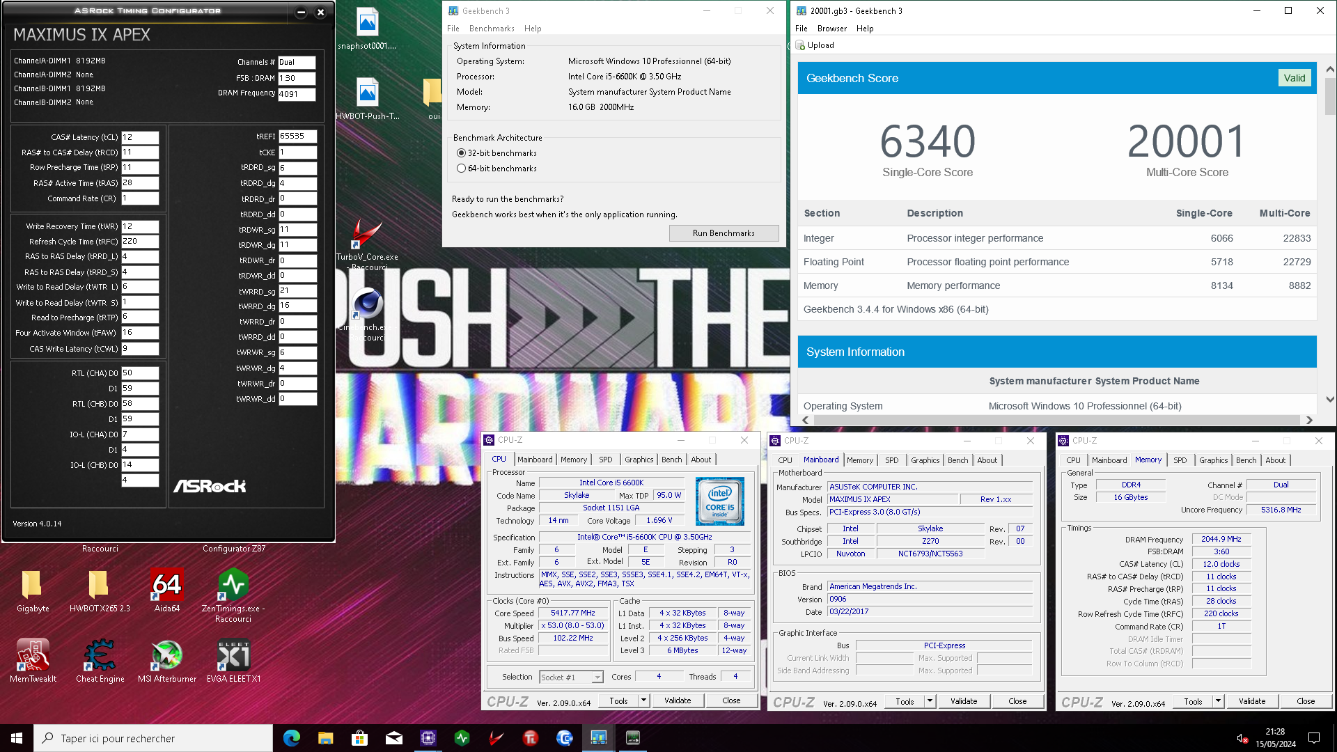Click the Refresh Cycle Time (tRFC) field
The width and height of the screenshot is (1337, 752).
tap(140, 242)
